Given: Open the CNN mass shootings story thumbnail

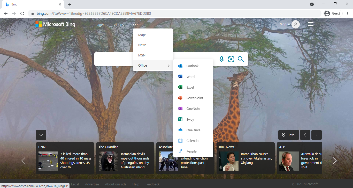Looking at the screenshot, I should [48, 161].
